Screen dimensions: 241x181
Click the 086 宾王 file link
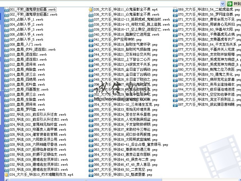(x=206, y=99)
